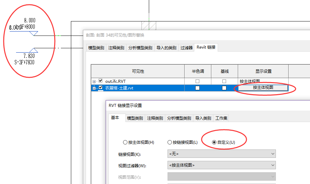The height and width of the screenshot is (184, 310).
Task: Open the 链接视图(K) dropdown
Action: pyautogui.click(x=221, y=154)
